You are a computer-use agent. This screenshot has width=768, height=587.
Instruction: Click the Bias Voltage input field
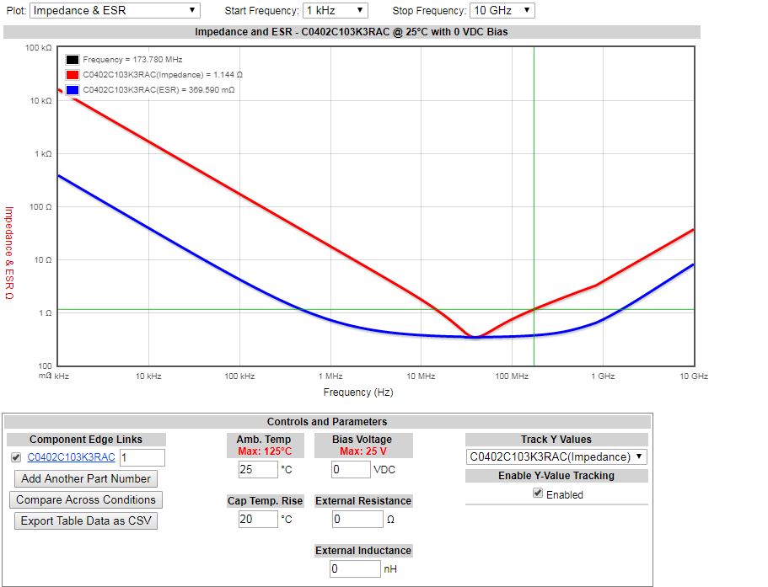coord(351,469)
